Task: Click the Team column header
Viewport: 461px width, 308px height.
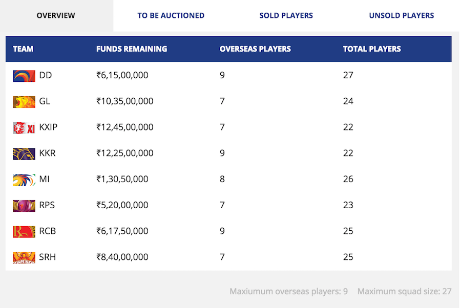Action: (23, 49)
